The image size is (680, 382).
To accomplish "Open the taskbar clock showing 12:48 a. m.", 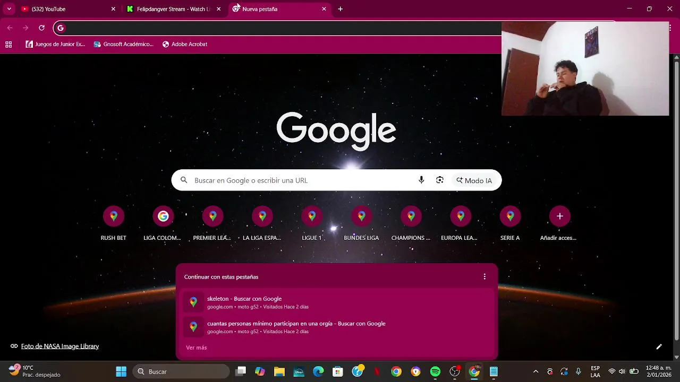I will [x=659, y=371].
